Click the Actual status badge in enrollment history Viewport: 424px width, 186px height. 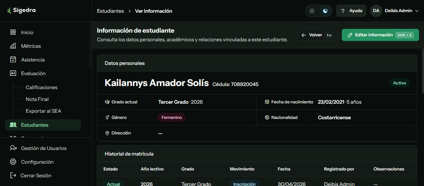[x=113, y=184]
